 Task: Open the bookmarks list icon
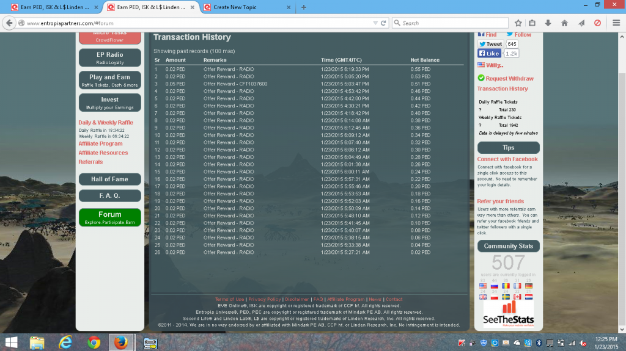coord(532,23)
